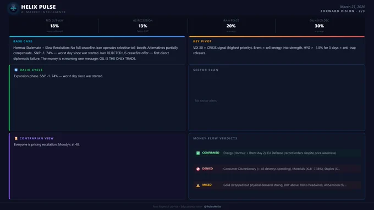Click the Energy Hormuz Brent confirmed row
This screenshot has height=210, width=374.
coord(277,153)
